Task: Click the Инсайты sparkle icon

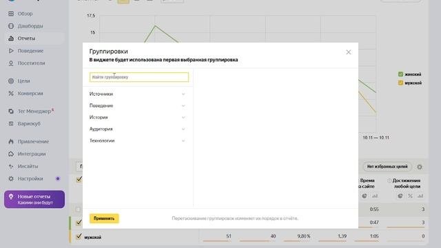Action: [x=11, y=166]
